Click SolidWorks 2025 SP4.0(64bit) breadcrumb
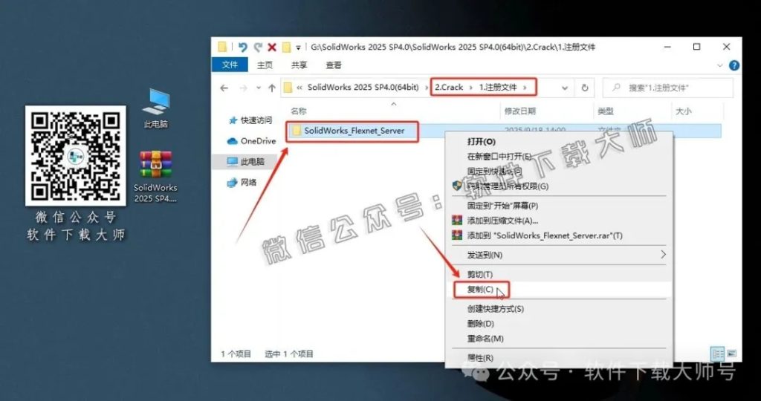 pyautogui.click(x=363, y=88)
